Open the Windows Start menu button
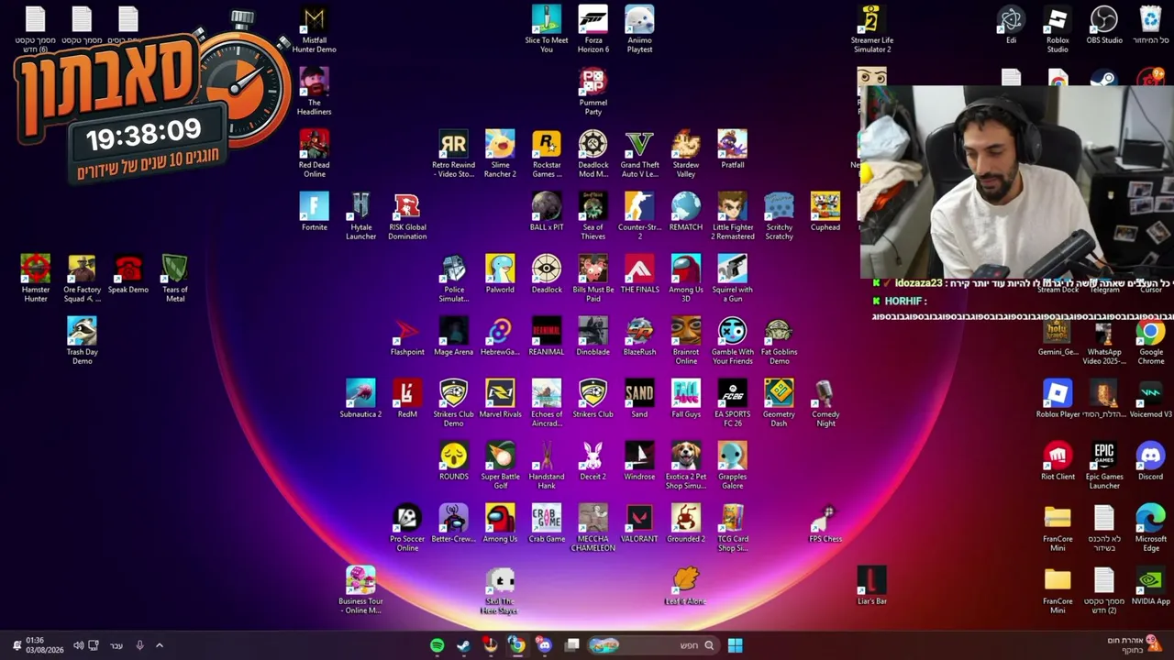 [x=735, y=645]
